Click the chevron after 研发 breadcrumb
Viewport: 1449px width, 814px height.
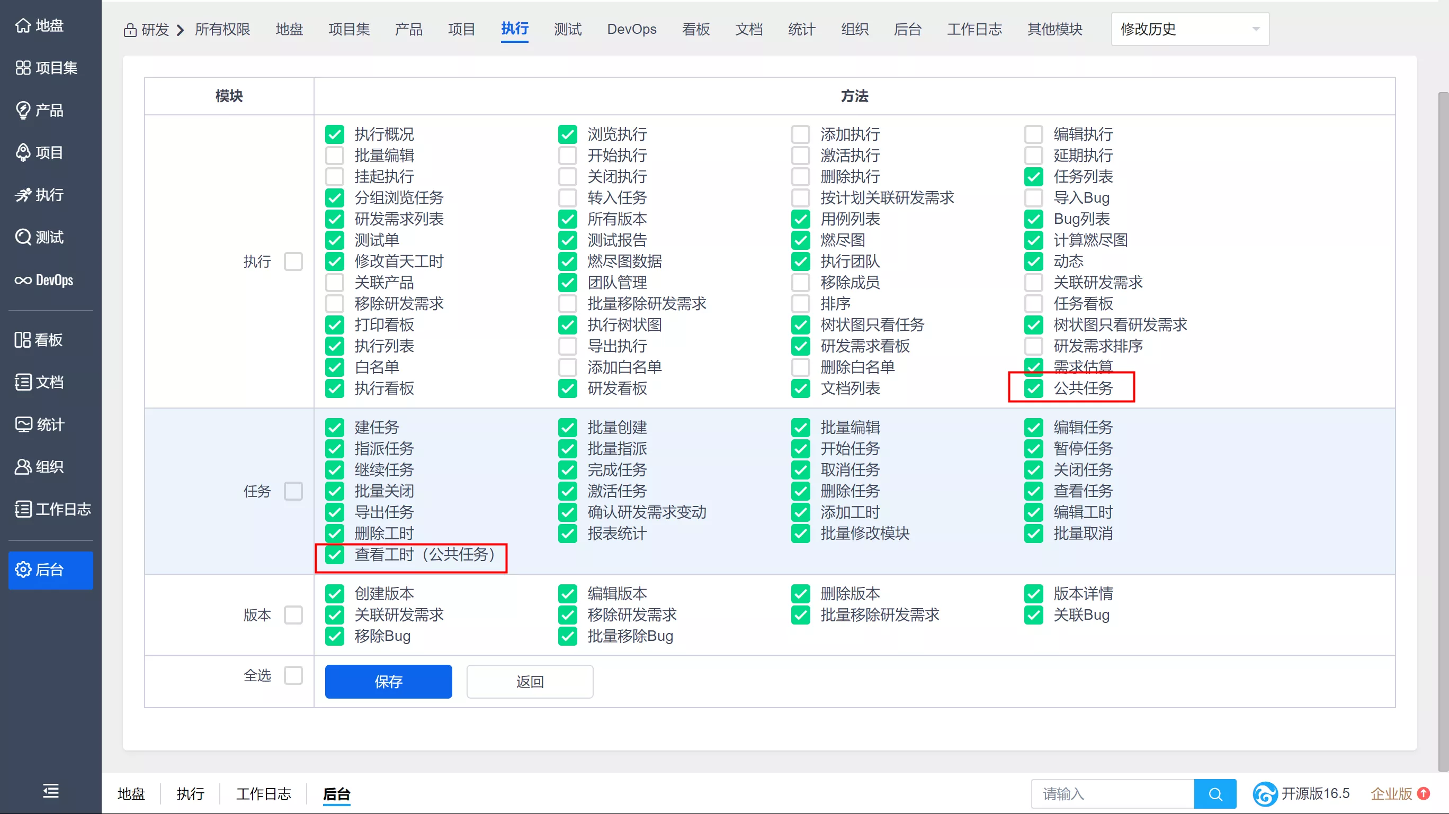(x=181, y=30)
